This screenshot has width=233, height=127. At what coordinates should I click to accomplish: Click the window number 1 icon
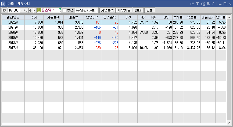3,3
